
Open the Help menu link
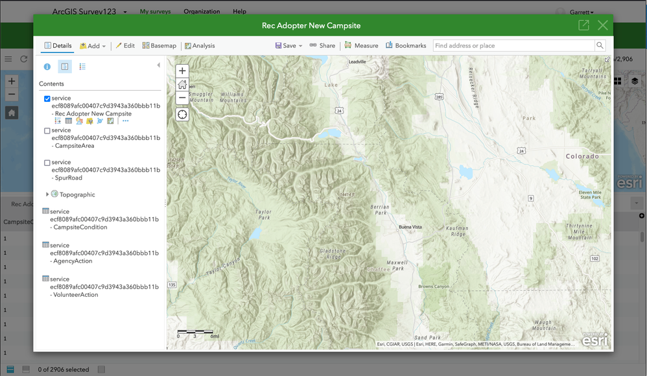coord(239,12)
